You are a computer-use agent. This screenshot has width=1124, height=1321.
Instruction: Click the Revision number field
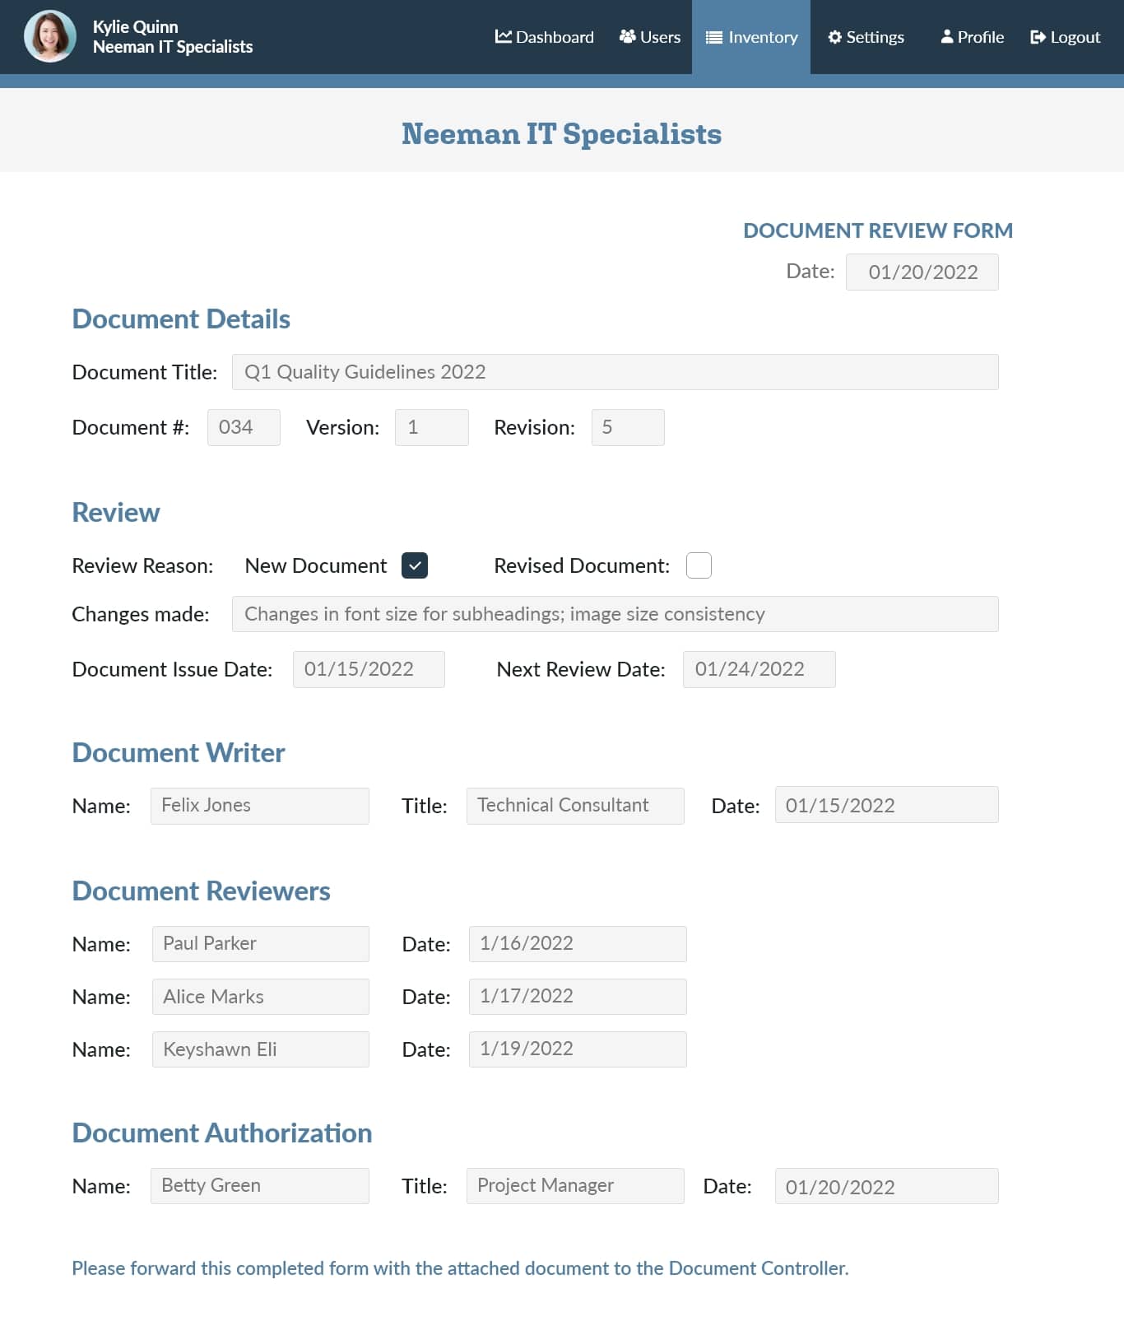627,427
